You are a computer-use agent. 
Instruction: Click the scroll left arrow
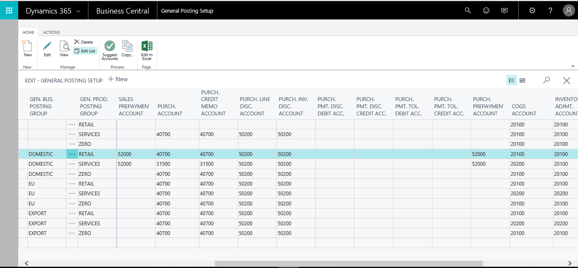point(26,263)
